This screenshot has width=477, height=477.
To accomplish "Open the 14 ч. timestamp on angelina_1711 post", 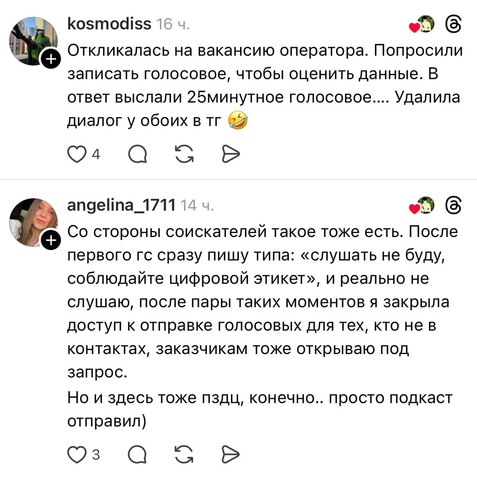I will click(197, 206).
